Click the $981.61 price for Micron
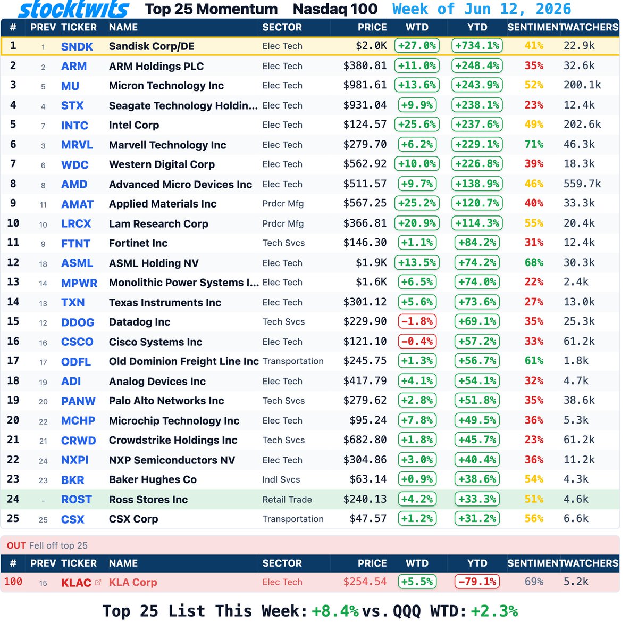The image size is (638, 630). tap(365, 85)
